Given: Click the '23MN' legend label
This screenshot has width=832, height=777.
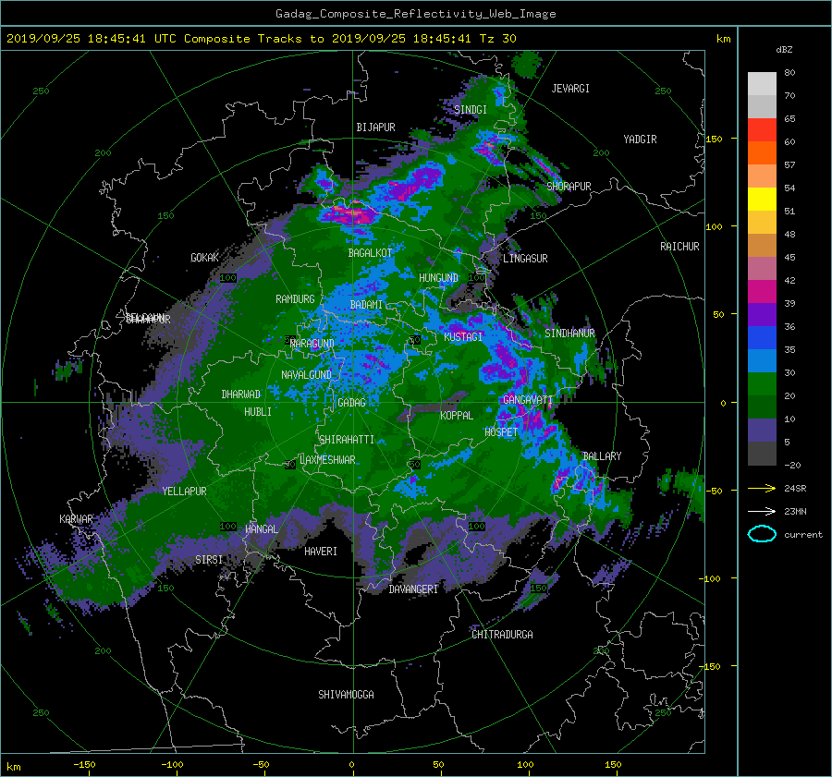Looking at the screenshot, I should tap(795, 511).
